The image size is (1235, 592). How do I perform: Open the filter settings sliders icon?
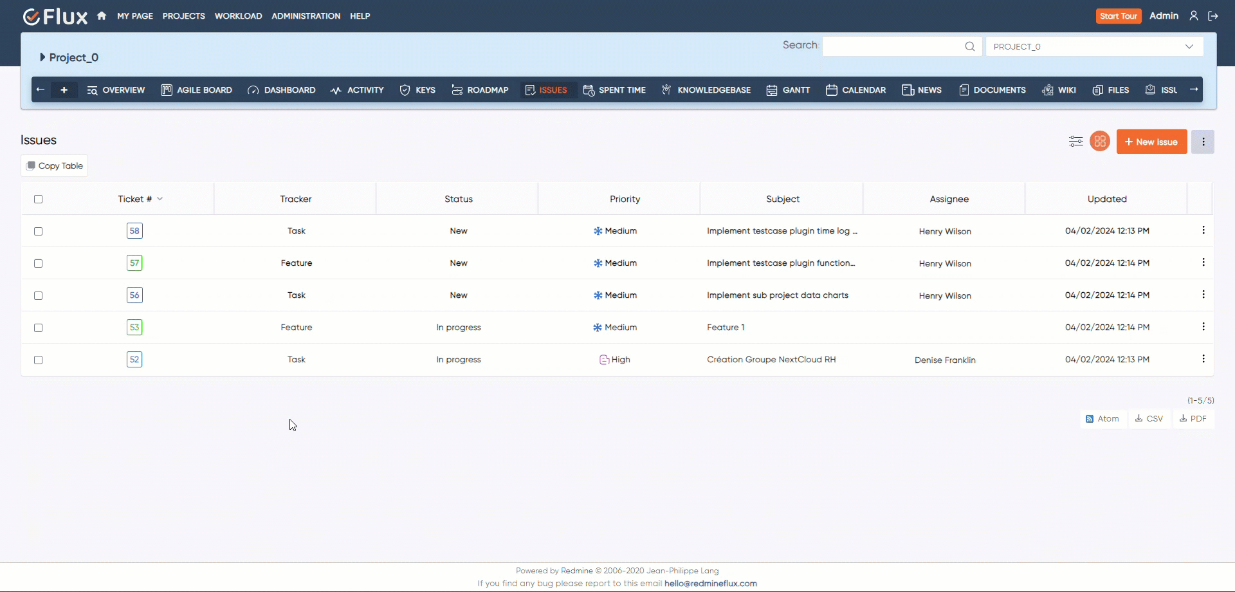pyautogui.click(x=1075, y=142)
